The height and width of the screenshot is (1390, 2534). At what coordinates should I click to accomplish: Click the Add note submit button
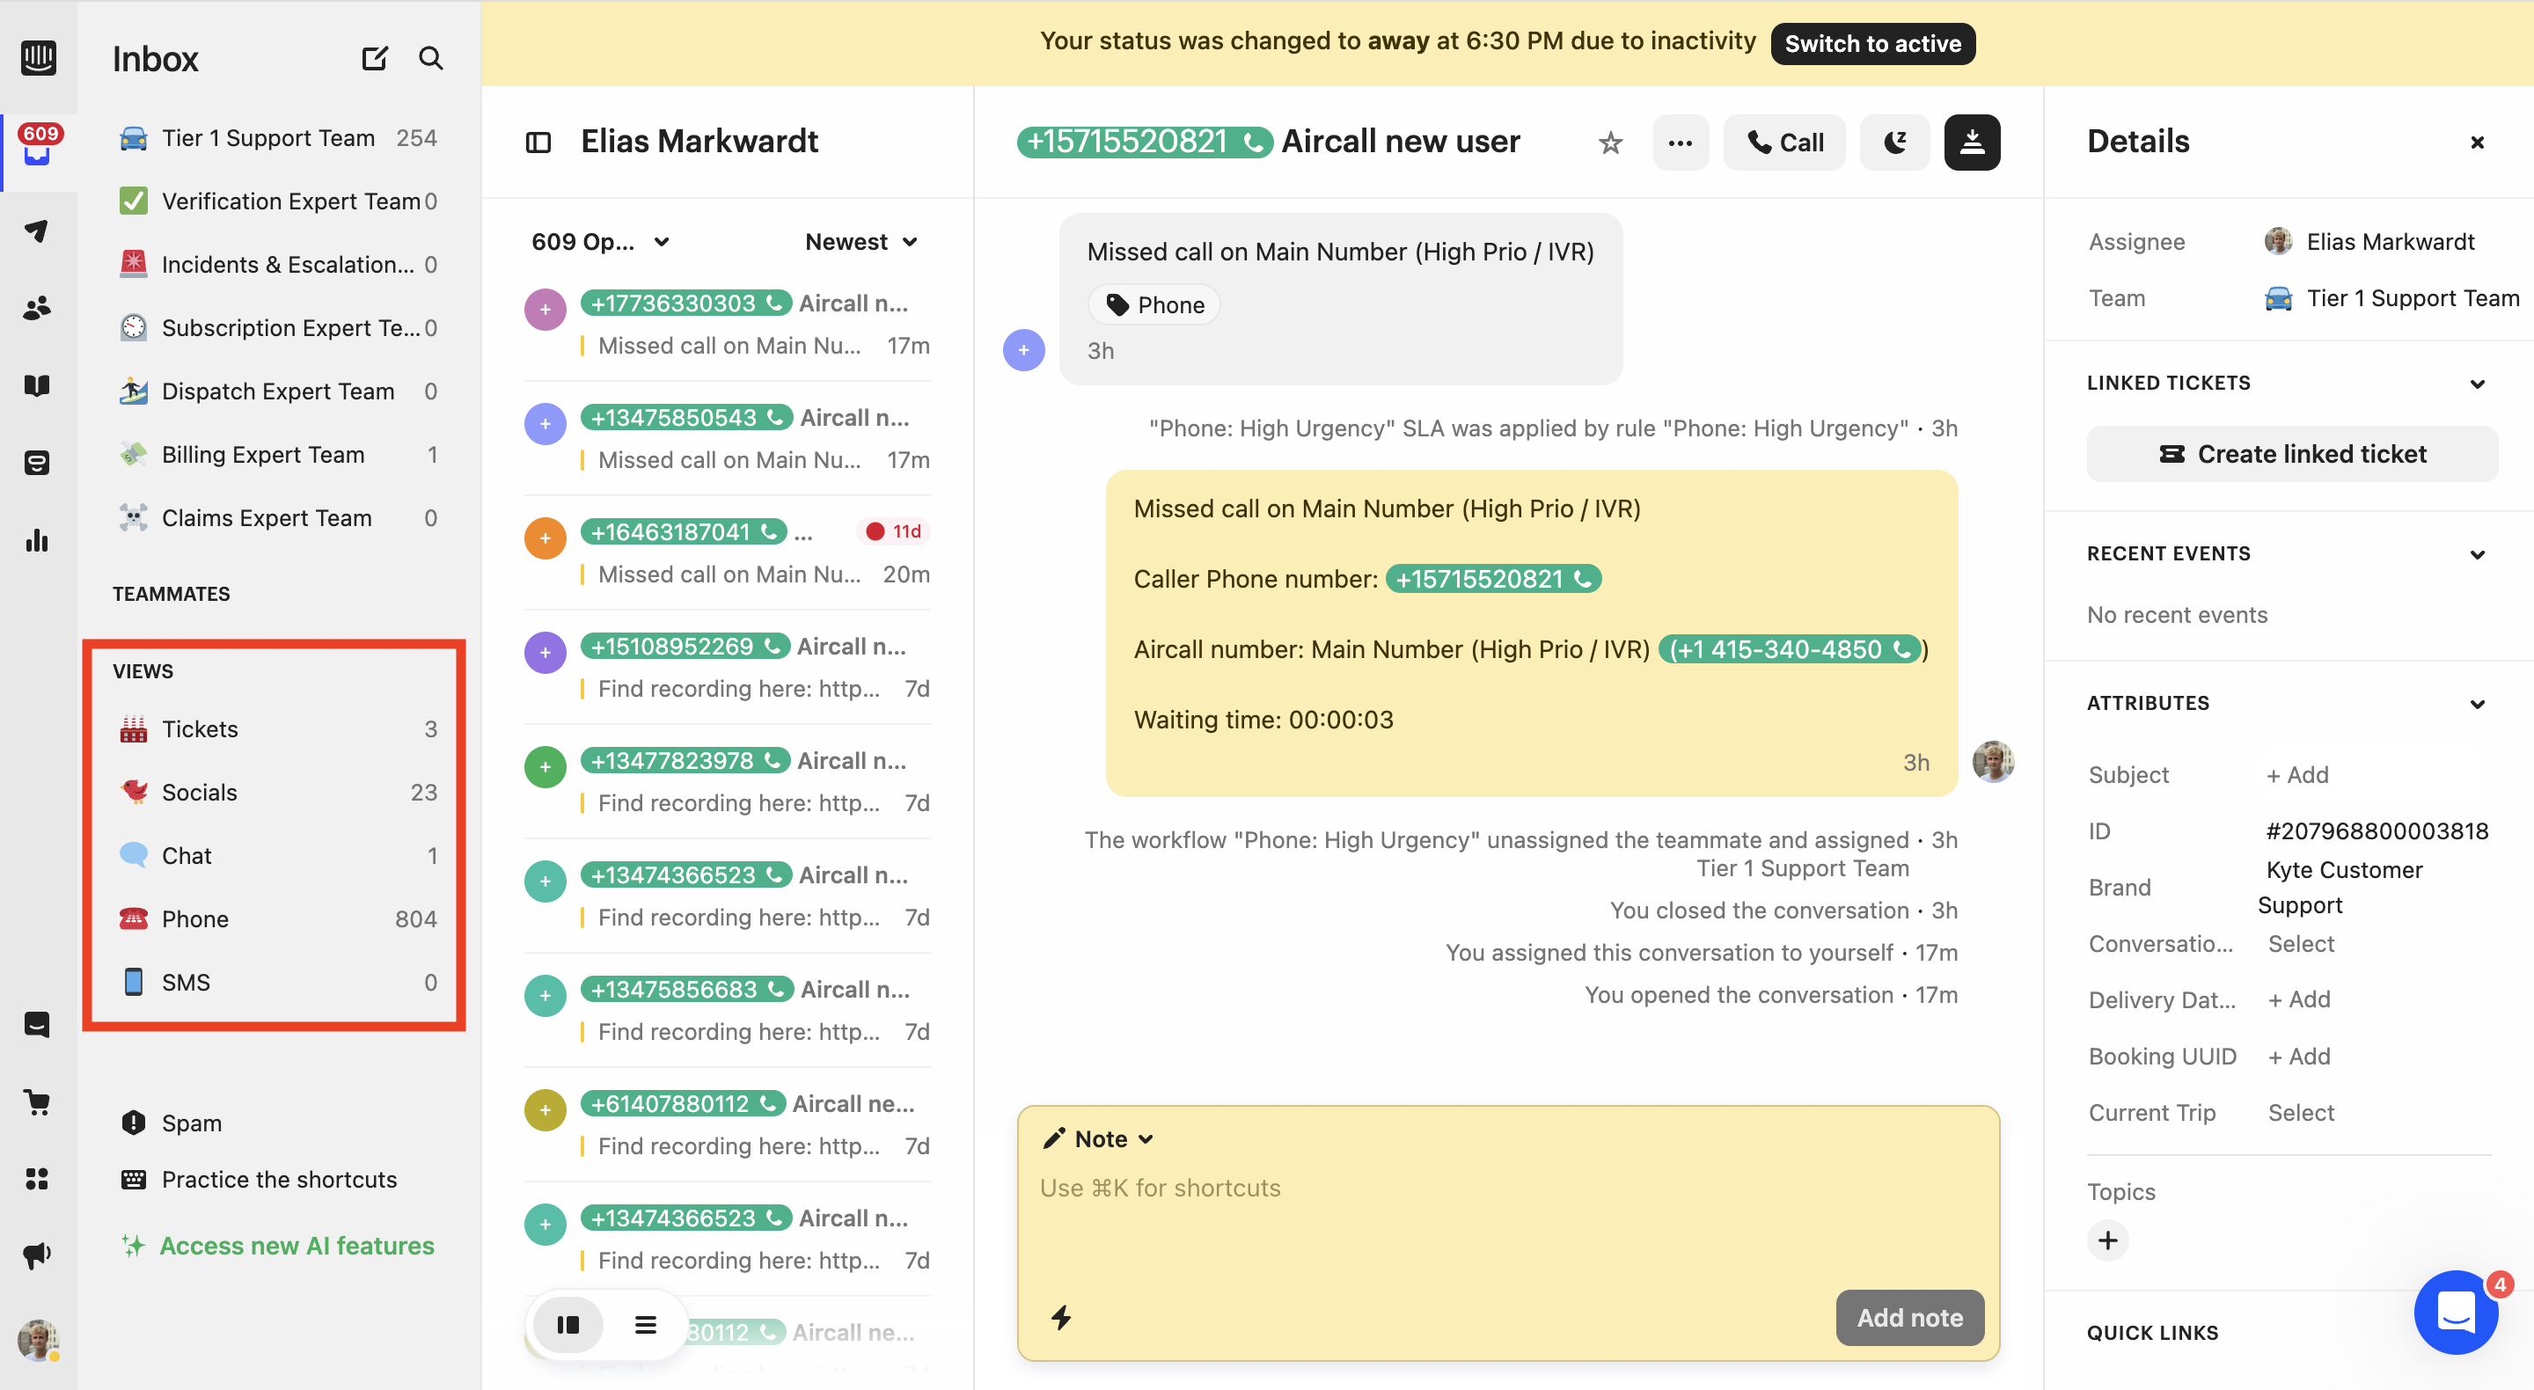point(1909,1316)
